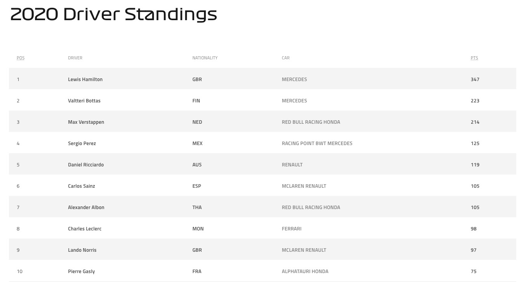This screenshot has height=282, width=517.
Task: Select the POS column header
Action: pos(21,58)
